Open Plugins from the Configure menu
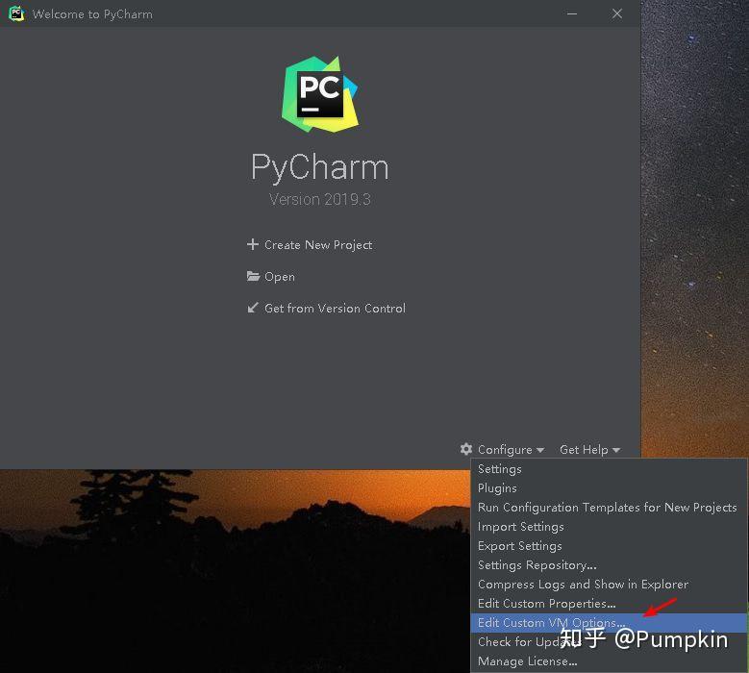This screenshot has width=749, height=673. click(x=609, y=488)
